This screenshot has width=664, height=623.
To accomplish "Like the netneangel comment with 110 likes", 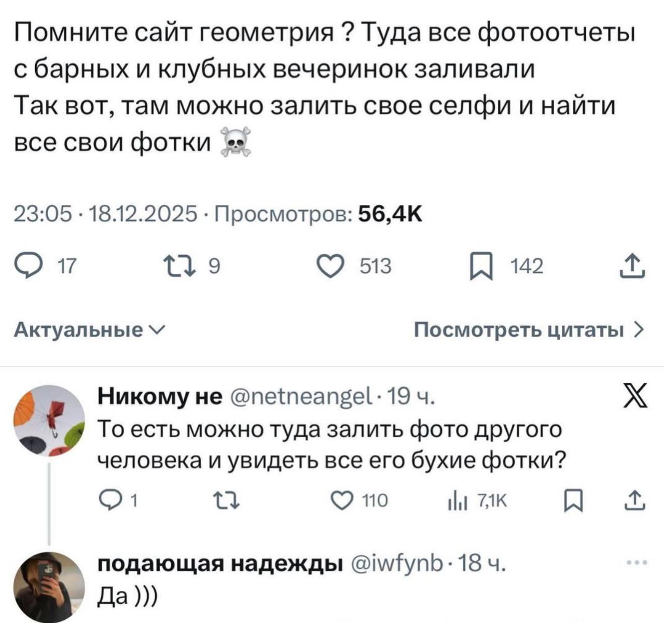I will click(x=340, y=501).
